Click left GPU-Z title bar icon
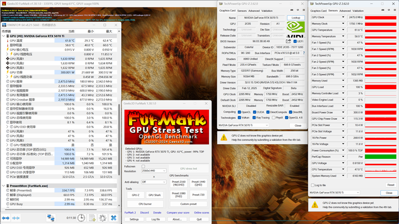399x224 pixels. point(220,3)
